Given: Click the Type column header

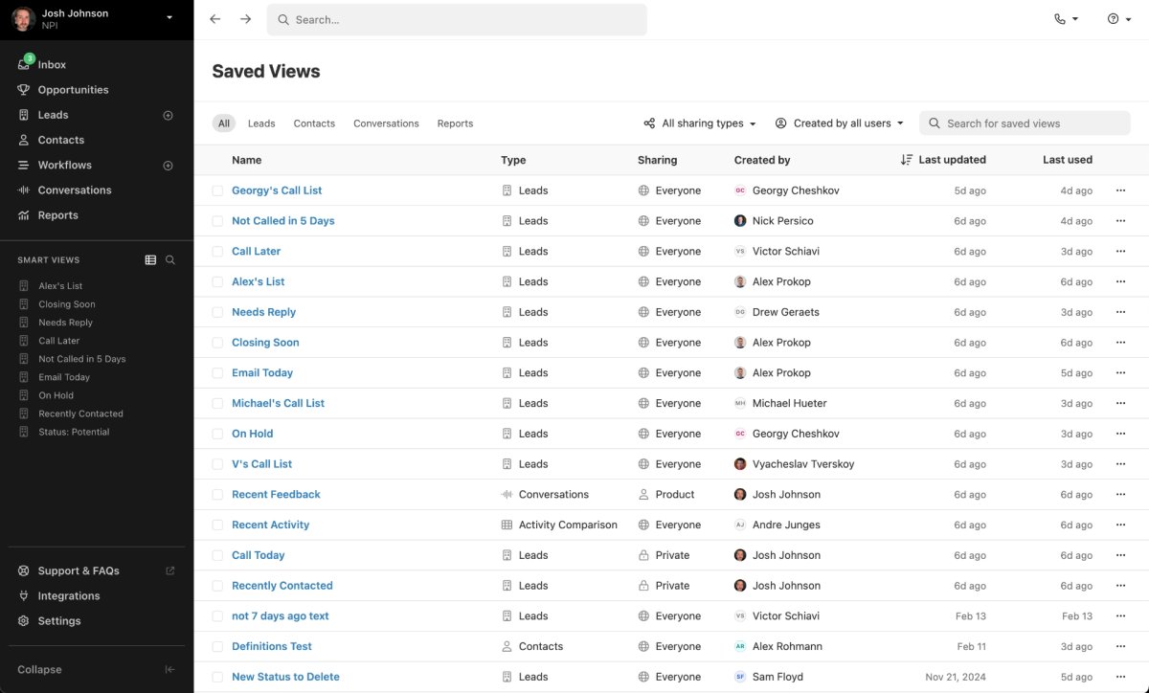Looking at the screenshot, I should [x=513, y=160].
